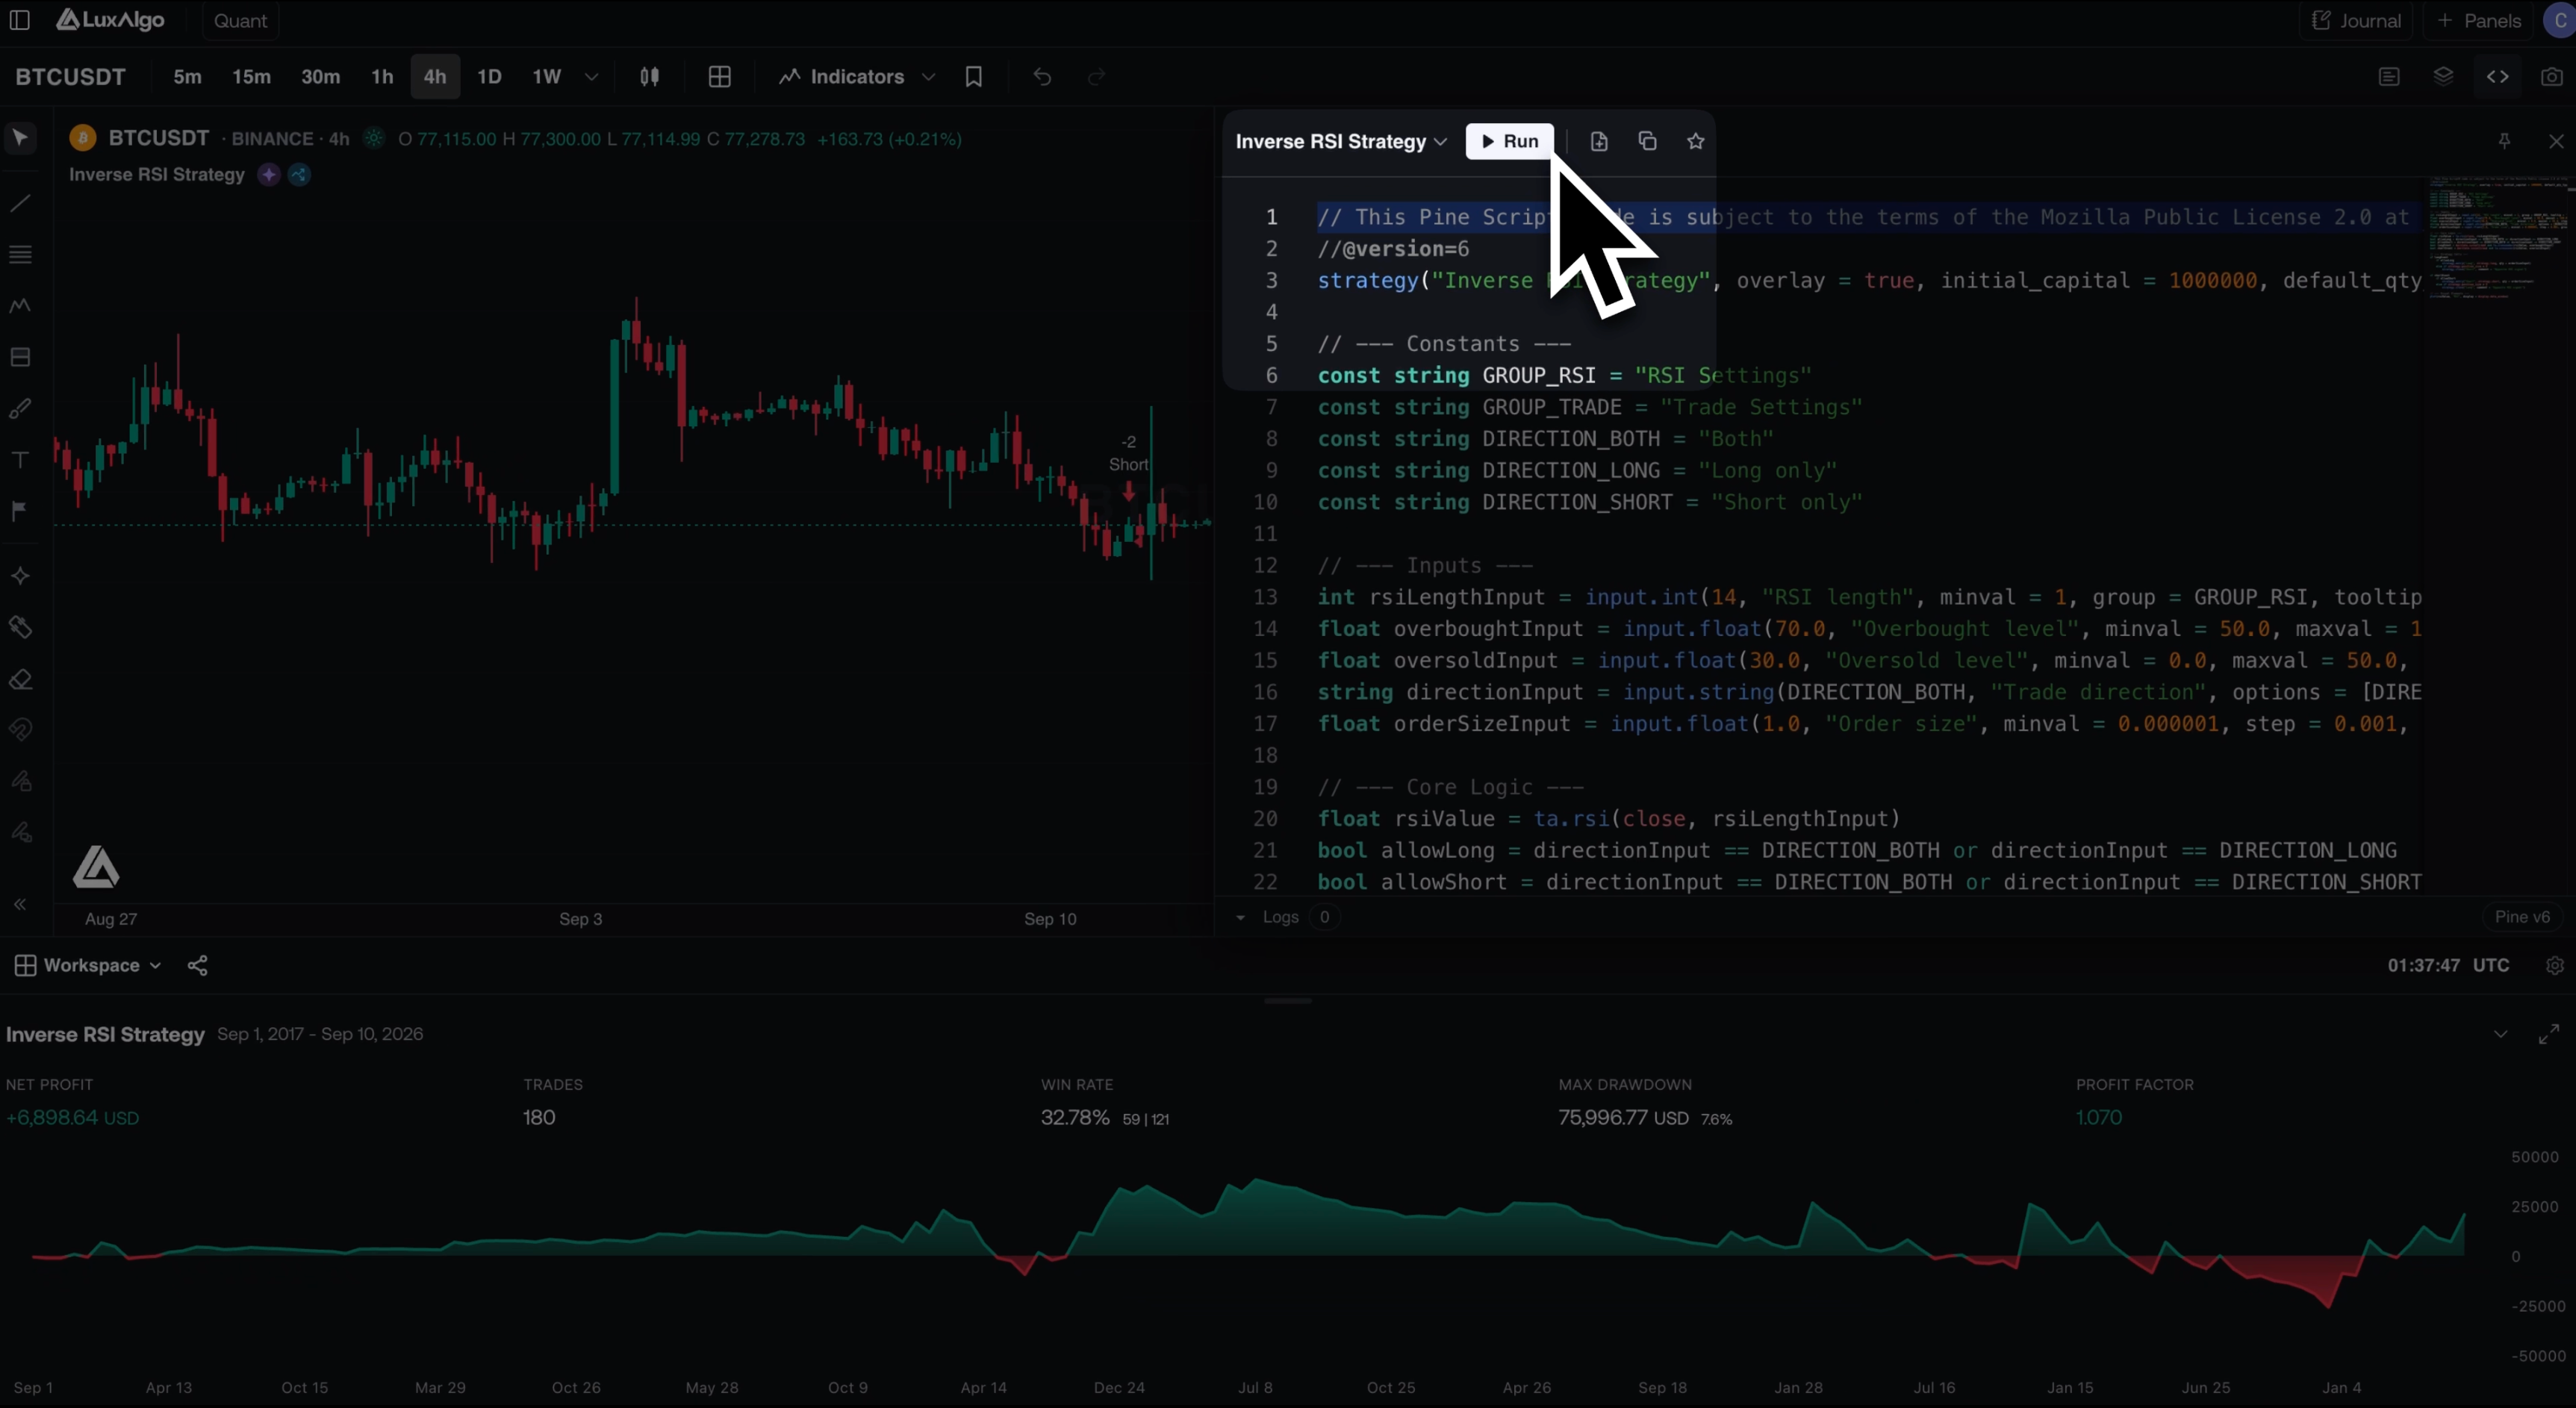Toggle the candlestick chart type button

tap(649, 77)
